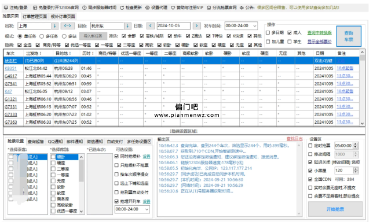Click the 定时抢票 time stepper arrows

[x=356, y=146]
